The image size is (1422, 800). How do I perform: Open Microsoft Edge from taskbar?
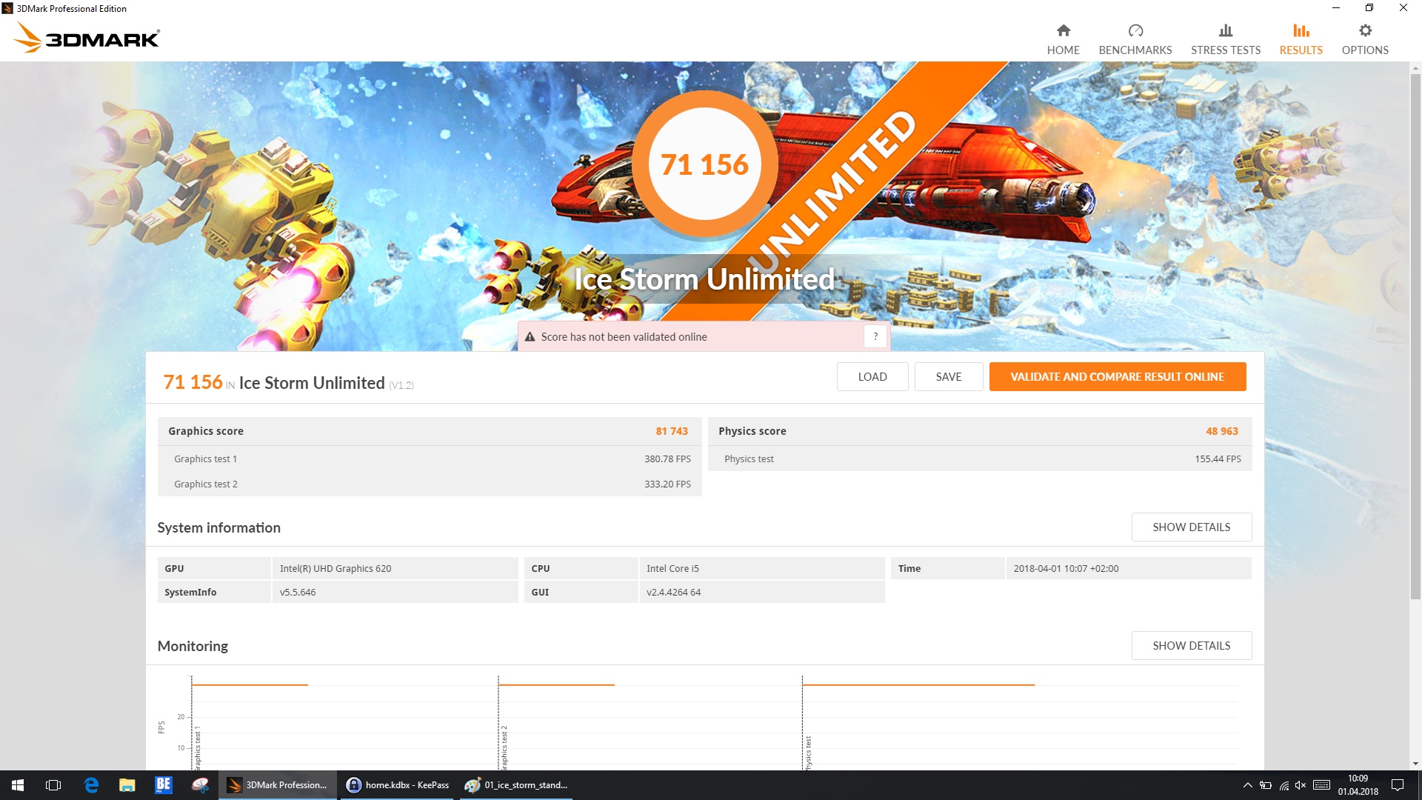click(91, 785)
